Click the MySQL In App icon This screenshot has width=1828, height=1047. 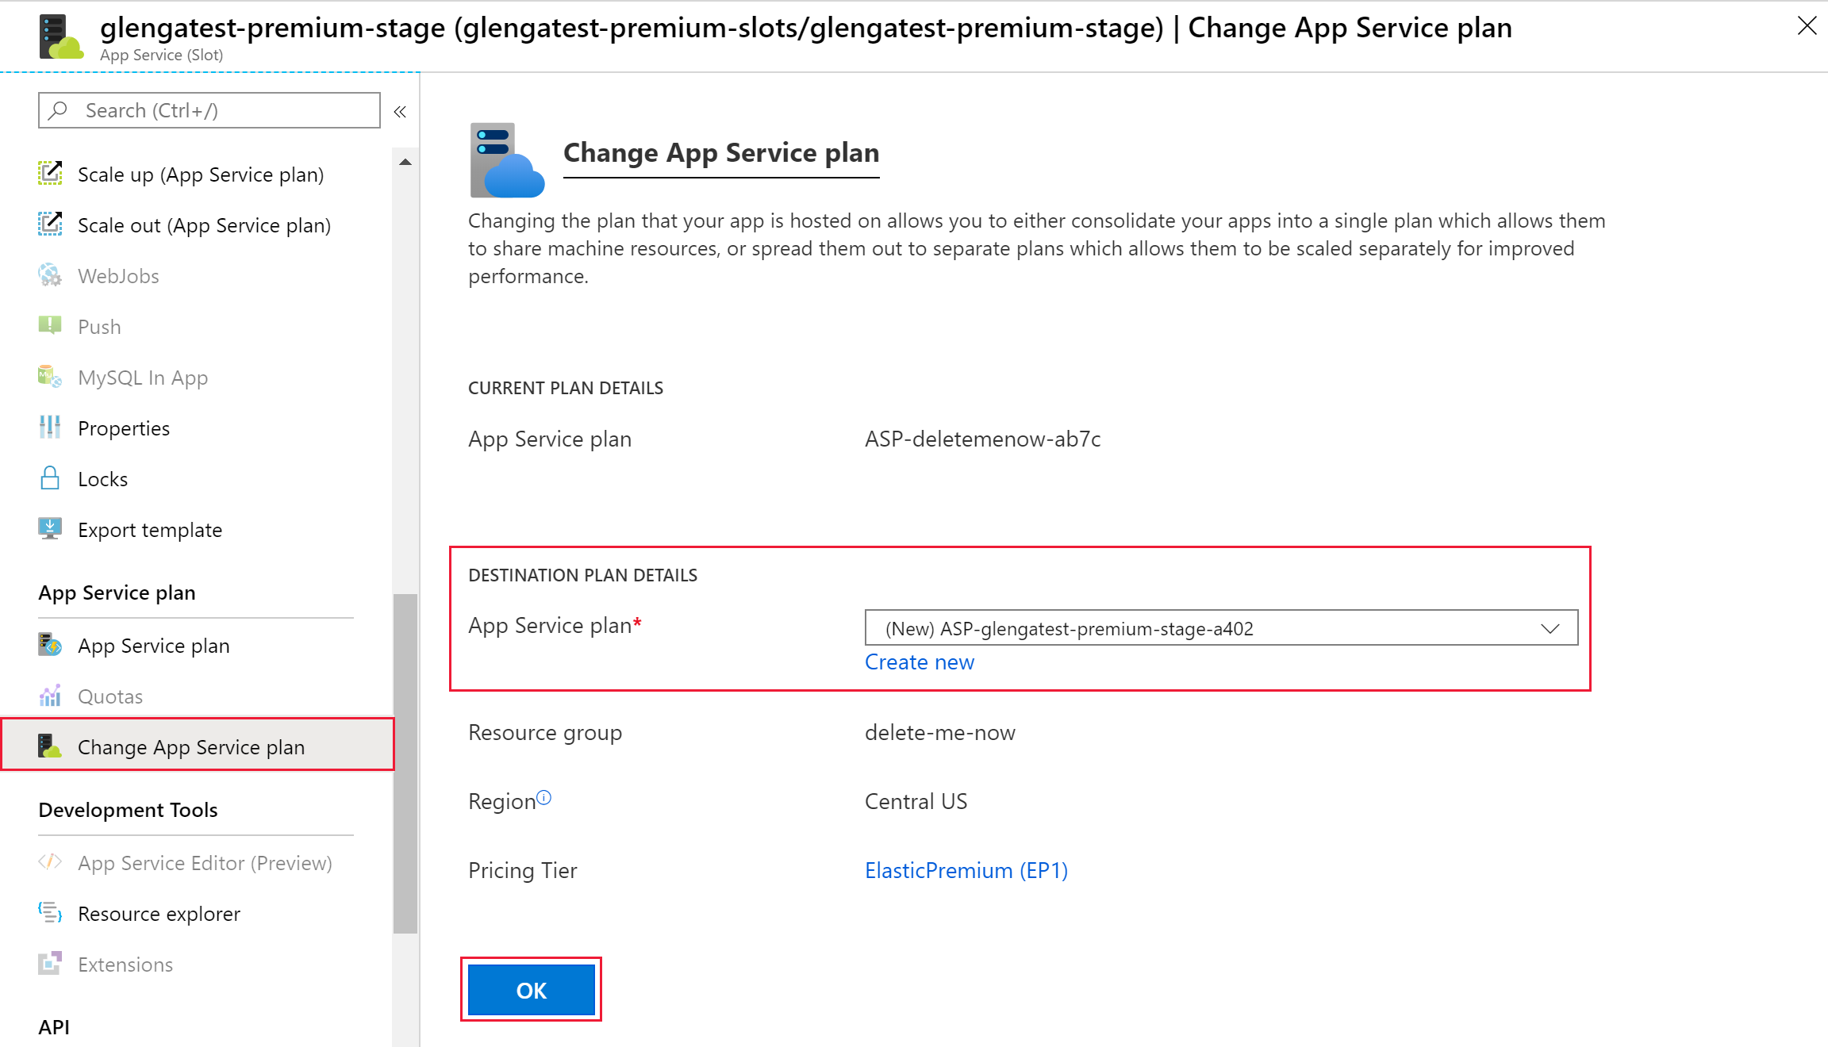[50, 377]
